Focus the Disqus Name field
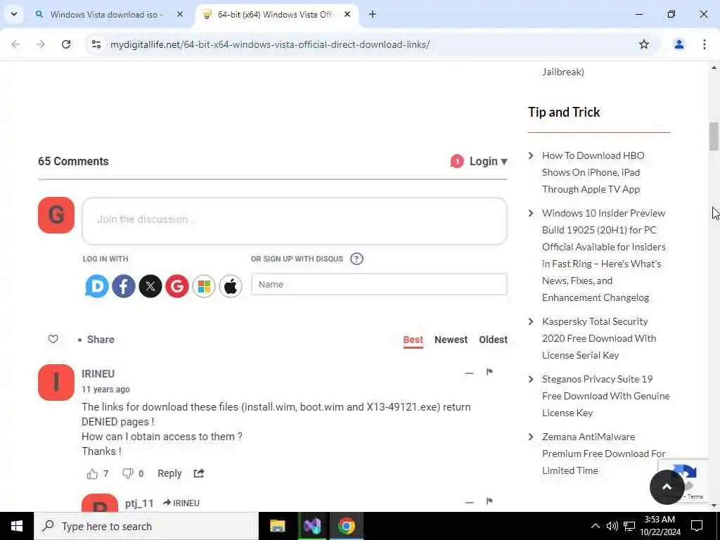 pos(379,284)
